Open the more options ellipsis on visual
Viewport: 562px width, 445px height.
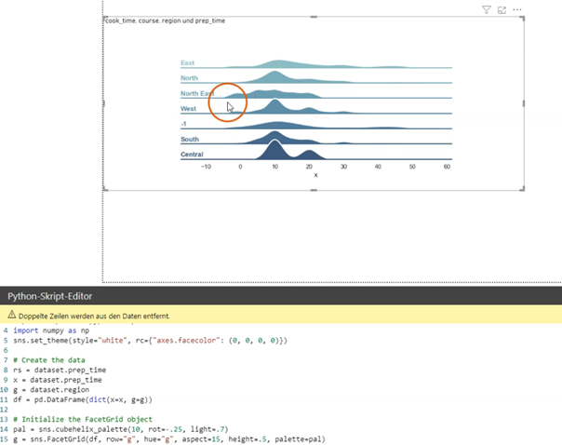pyautogui.click(x=517, y=9)
